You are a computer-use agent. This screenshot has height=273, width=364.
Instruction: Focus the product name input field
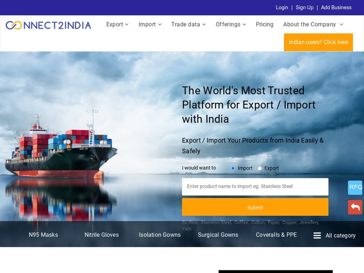[255, 186]
